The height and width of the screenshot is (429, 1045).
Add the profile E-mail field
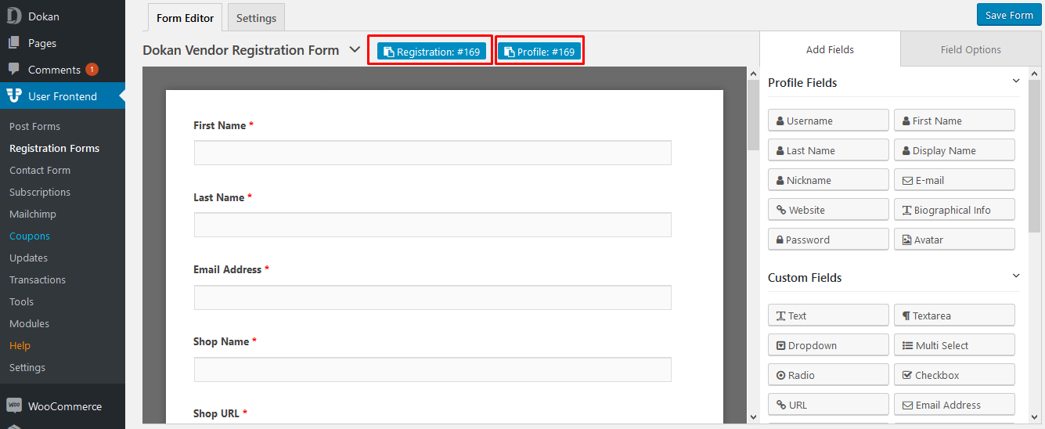click(954, 180)
